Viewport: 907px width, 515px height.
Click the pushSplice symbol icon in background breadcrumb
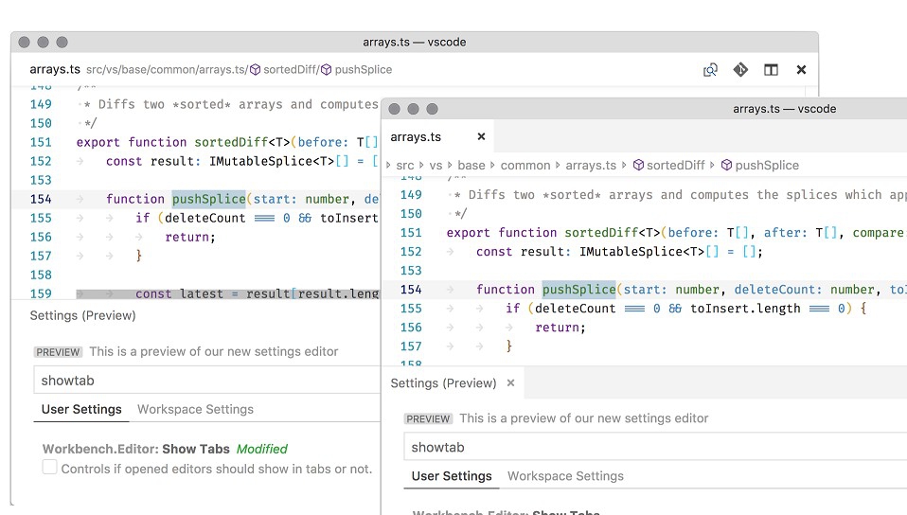pos(326,69)
